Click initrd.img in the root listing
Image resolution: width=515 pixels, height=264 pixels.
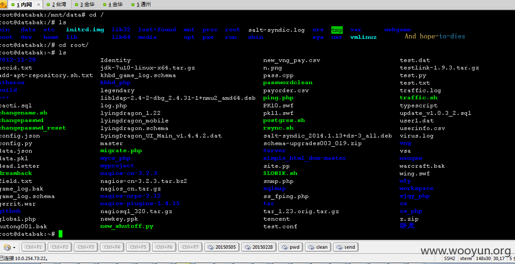(x=85, y=30)
